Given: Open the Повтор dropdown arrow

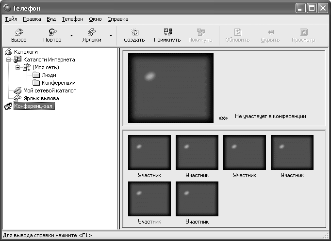Looking at the screenshot, I should (x=71, y=35).
